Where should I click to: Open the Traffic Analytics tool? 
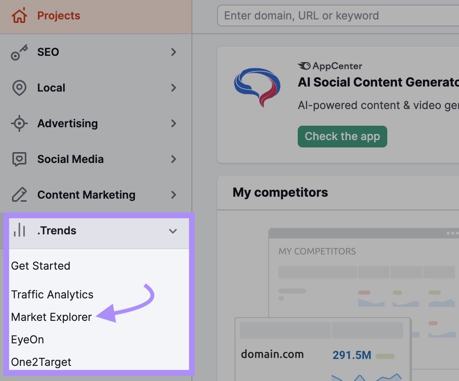coord(52,294)
